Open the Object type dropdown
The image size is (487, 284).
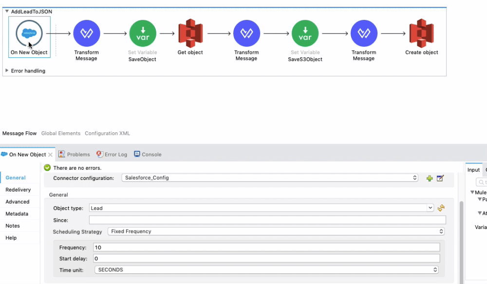431,208
